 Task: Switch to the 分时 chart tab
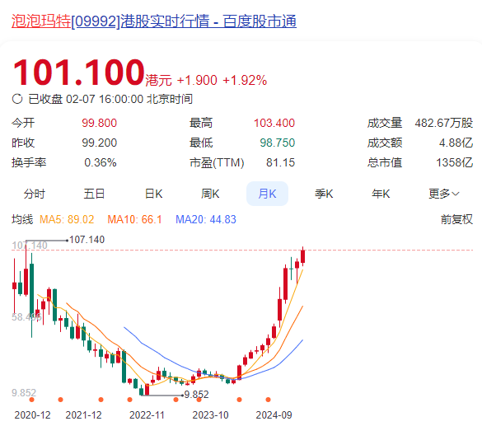(34, 194)
